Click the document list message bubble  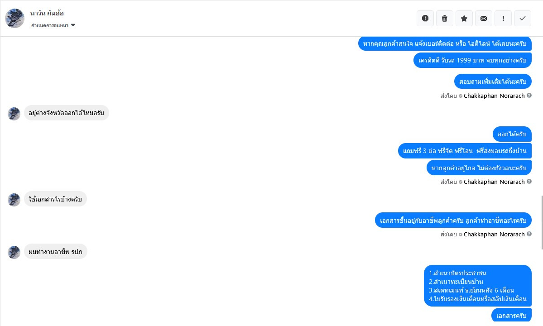point(477,286)
